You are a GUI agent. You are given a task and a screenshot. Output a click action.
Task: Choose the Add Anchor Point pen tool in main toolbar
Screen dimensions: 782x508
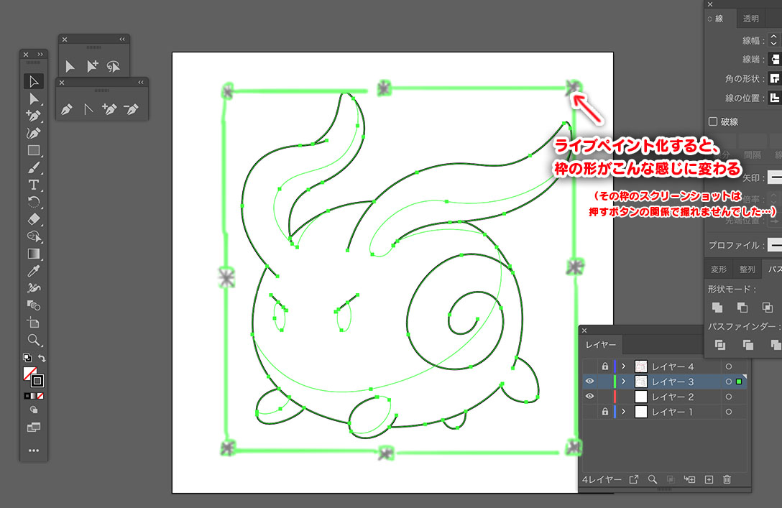point(33,116)
